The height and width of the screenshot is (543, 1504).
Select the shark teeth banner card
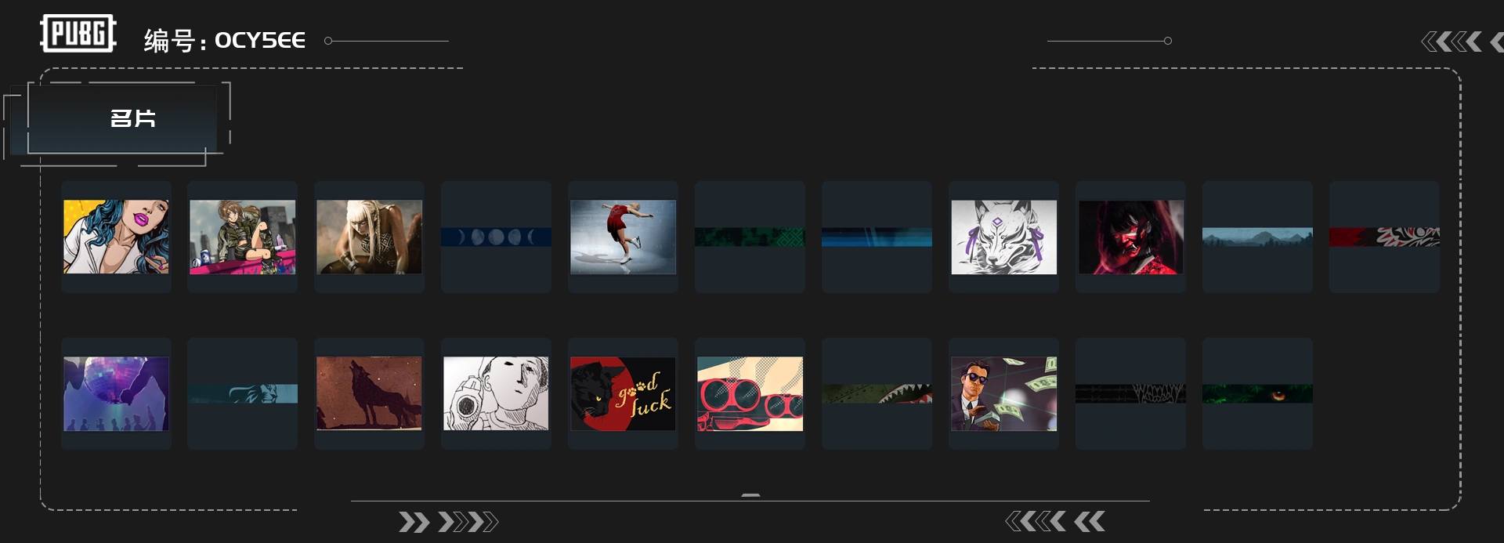pos(877,393)
